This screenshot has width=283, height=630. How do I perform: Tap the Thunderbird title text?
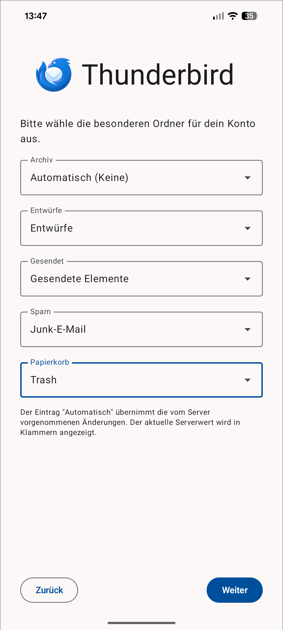coord(158,75)
